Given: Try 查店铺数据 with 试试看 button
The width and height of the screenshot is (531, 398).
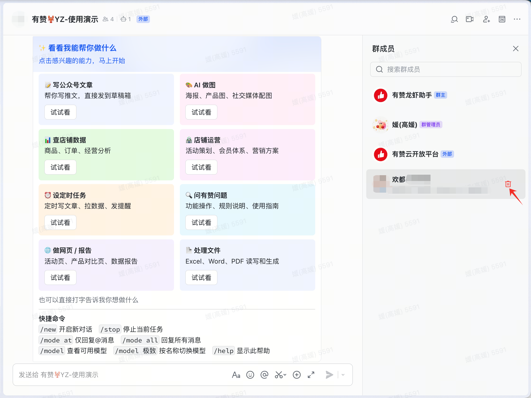Looking at the screenshot, I should click(60, 167).
